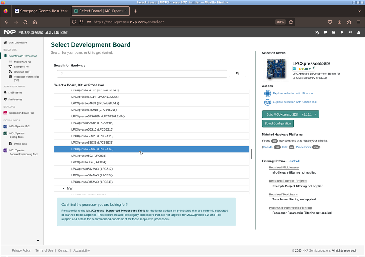Close the Startpage Search Results tab

[66, 11]
